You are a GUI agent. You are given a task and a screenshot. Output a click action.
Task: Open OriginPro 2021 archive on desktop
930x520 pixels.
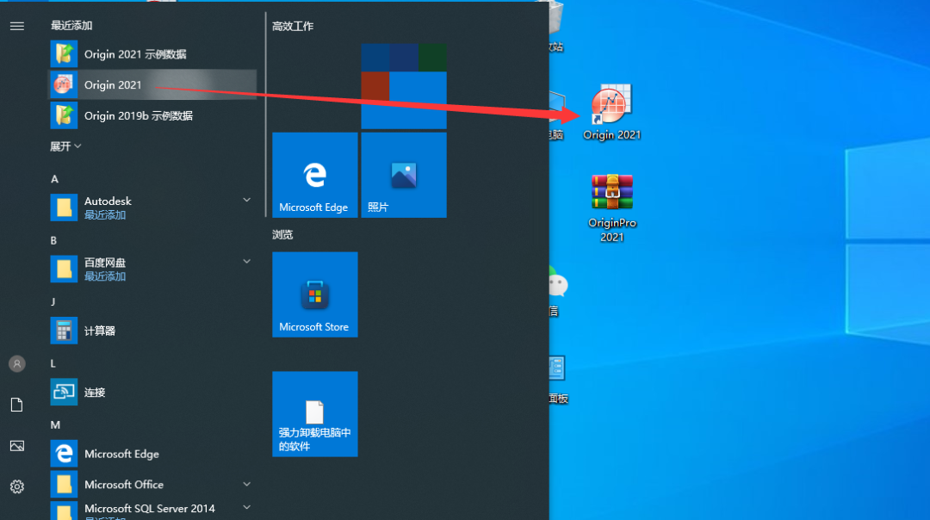click(611, 194)
